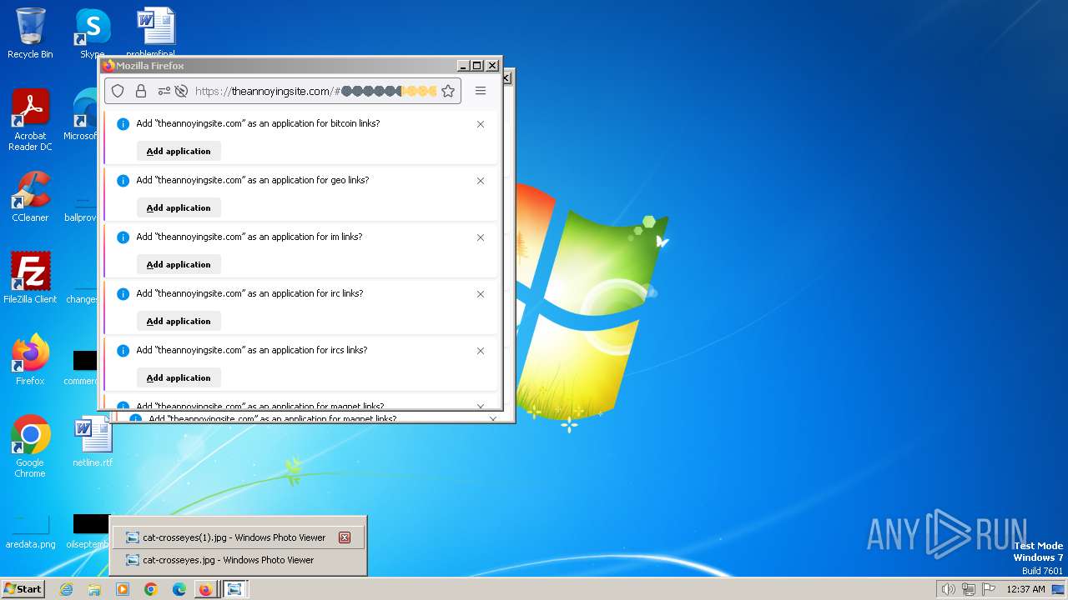Open Edge from the taskbar
Viewport: 1068px width, 600px height.
[x=179, y=589]
